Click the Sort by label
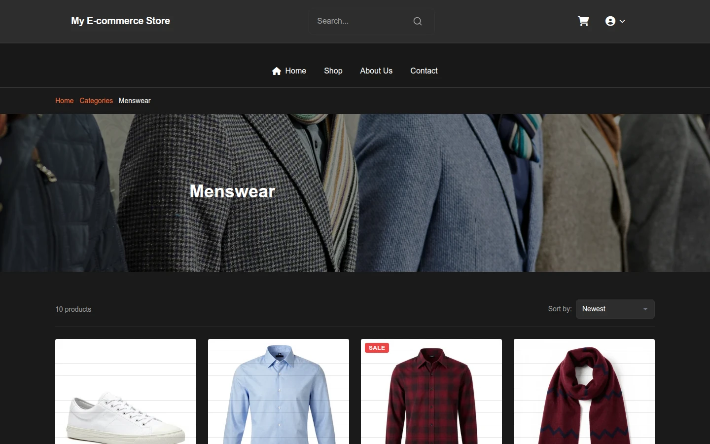 (560, 309)
